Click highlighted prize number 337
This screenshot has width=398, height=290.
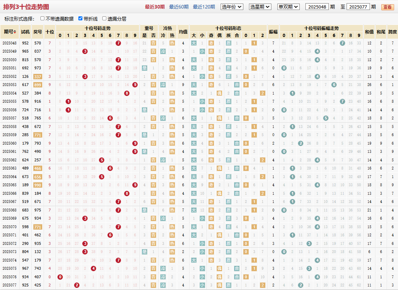[38, 76]
